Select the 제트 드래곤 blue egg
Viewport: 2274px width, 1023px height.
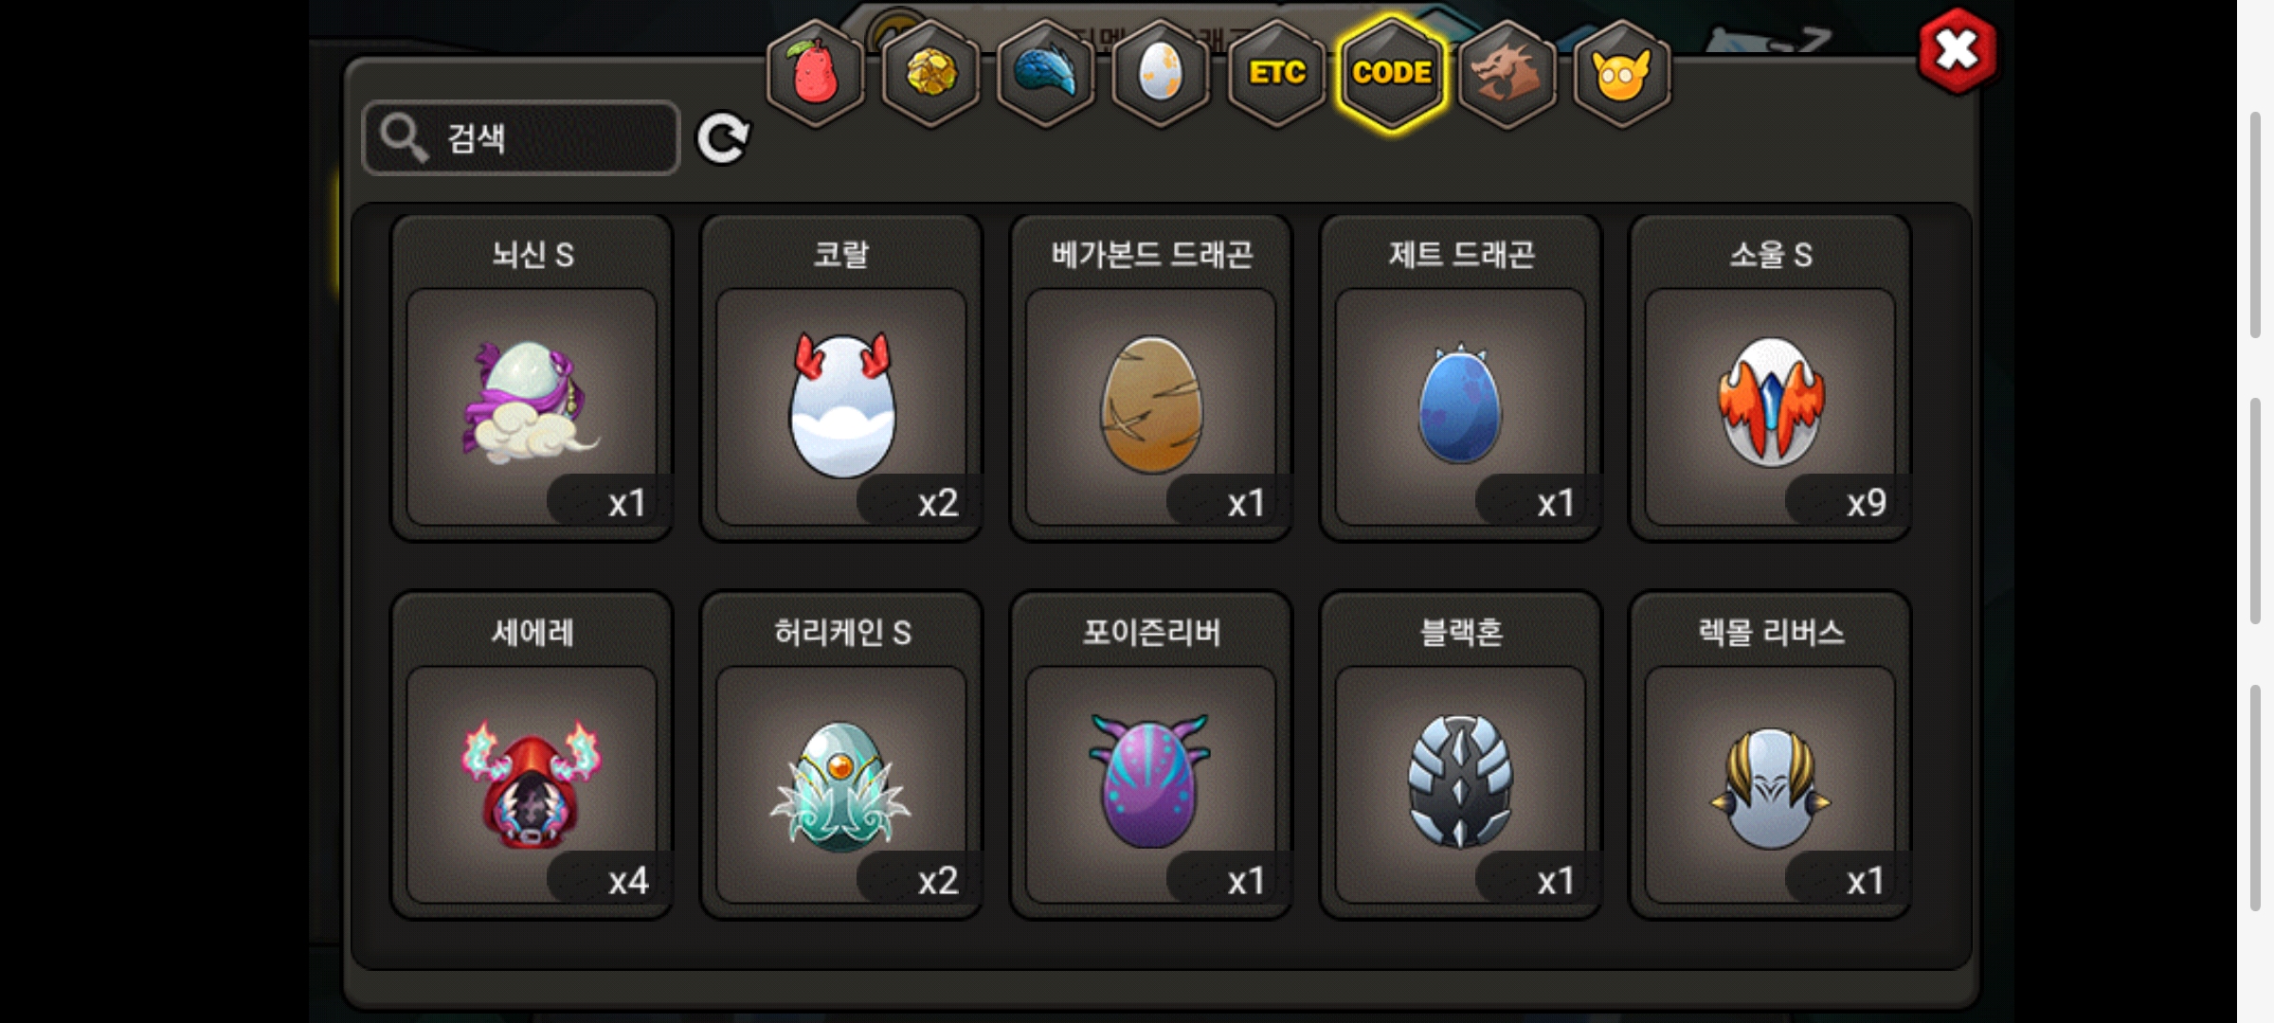[x=1460, y=378]
